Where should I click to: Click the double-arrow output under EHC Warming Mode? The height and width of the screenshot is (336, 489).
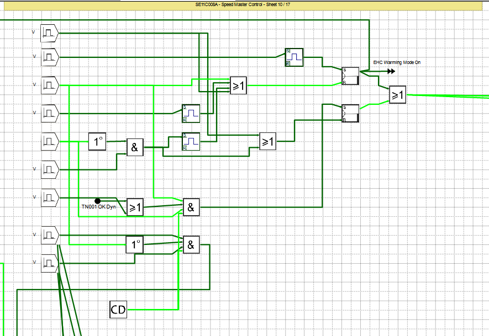pos(391,71)
